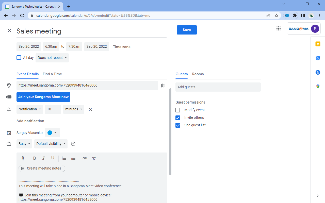The image size is (325, 203).
Task: Click Add notification
Action: pyautogui.click(x=30, y=121)
